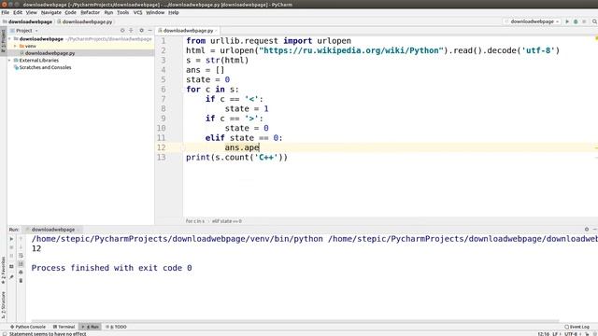The image size is (598, 336).
Task: Open Search Everywhere magnifier icon
Action: click(x=594, y=21)
